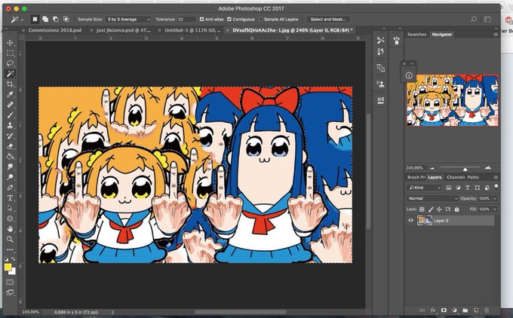Open the Fill slider dropdown arrow

coord(495,209)
